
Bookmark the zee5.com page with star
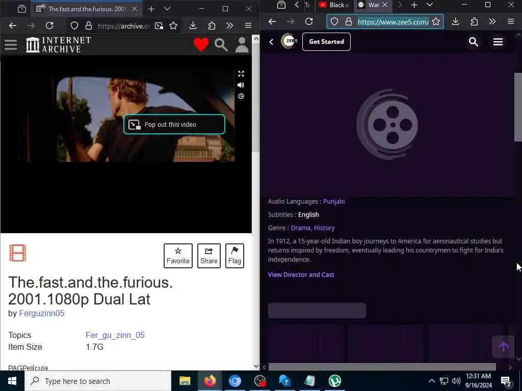pos(436,21)
